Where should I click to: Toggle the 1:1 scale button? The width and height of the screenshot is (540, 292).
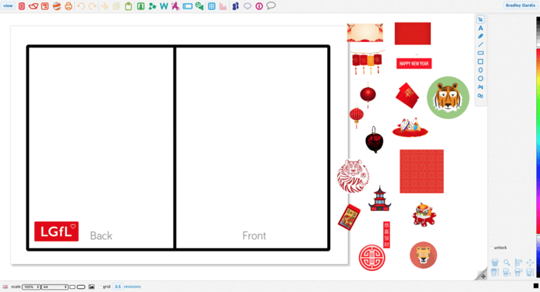point(118,287)
